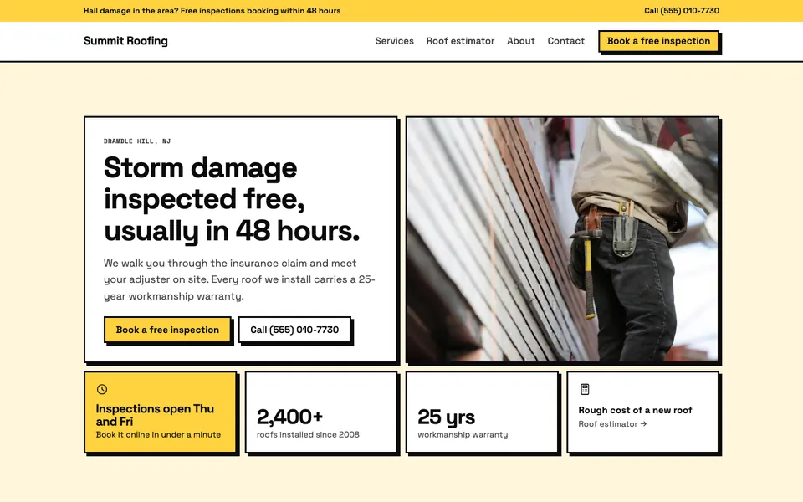Click the insurance claim description paragraph
Image resolution: width=803 pixels, height=502 pixels.
pos(239,279)
